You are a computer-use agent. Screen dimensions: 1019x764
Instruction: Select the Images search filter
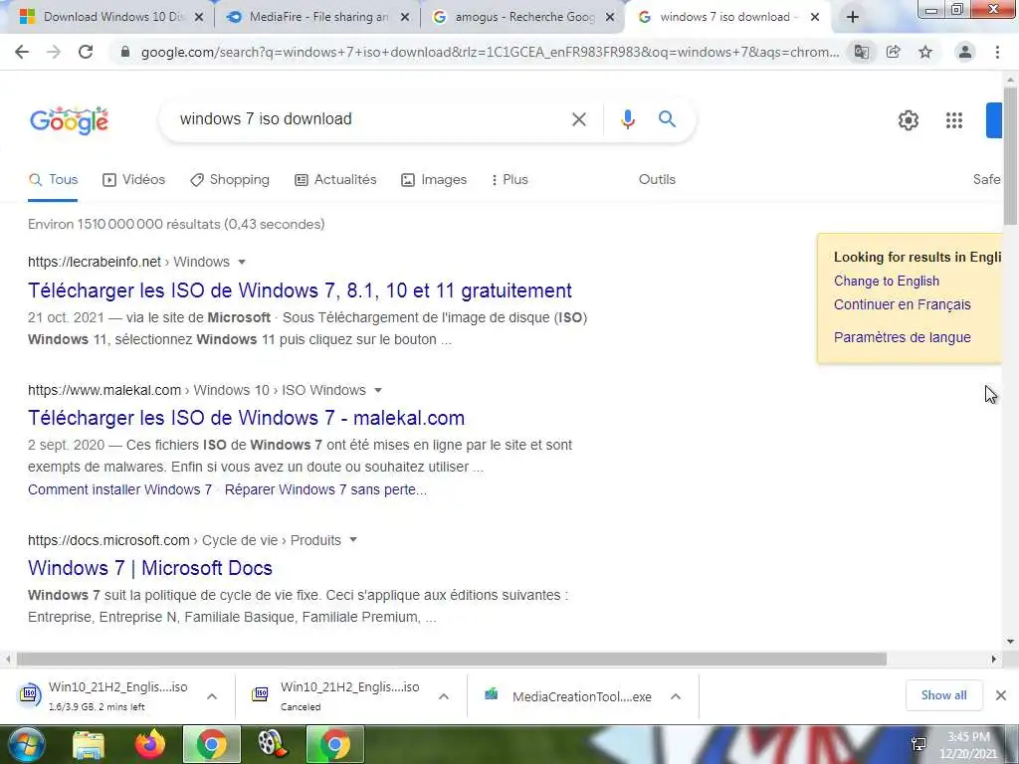434,180
